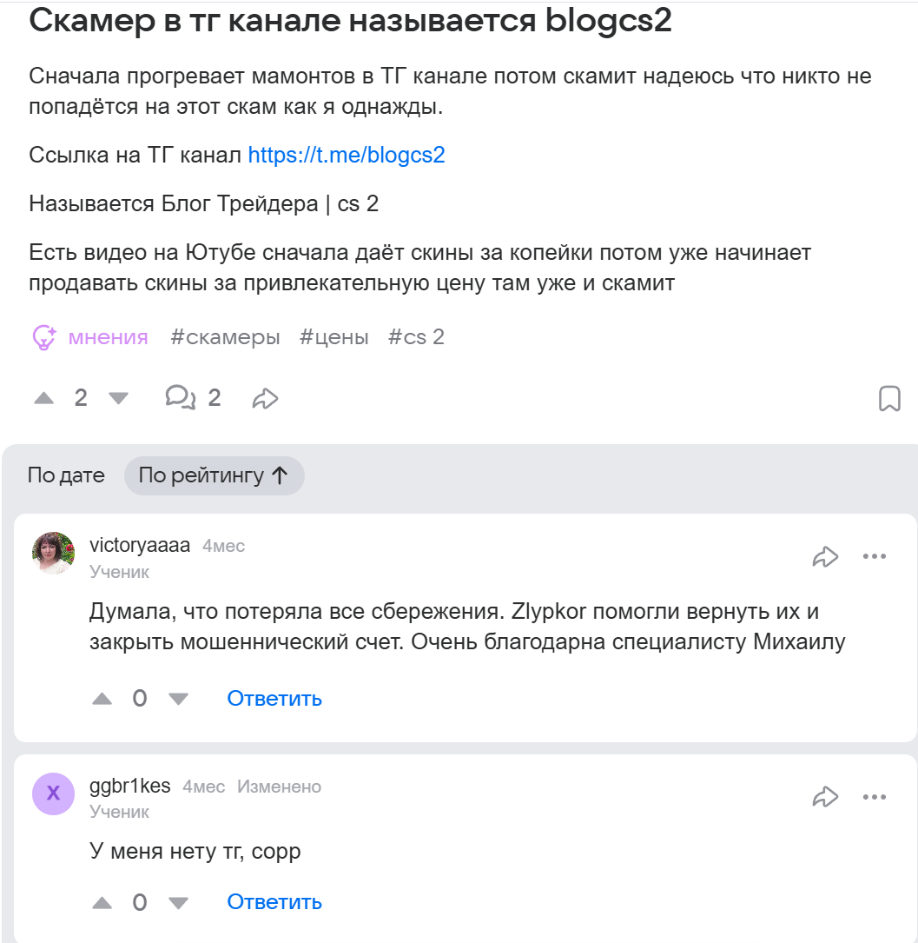
Task: Open the three-dot menu on ggbr1kes' comment
Action: coord(874,796)
